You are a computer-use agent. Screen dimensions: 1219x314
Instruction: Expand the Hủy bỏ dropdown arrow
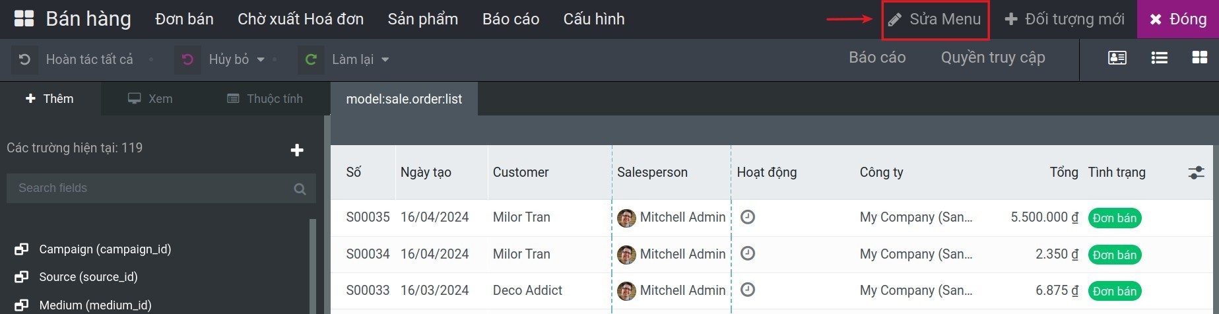click(261, 59)
